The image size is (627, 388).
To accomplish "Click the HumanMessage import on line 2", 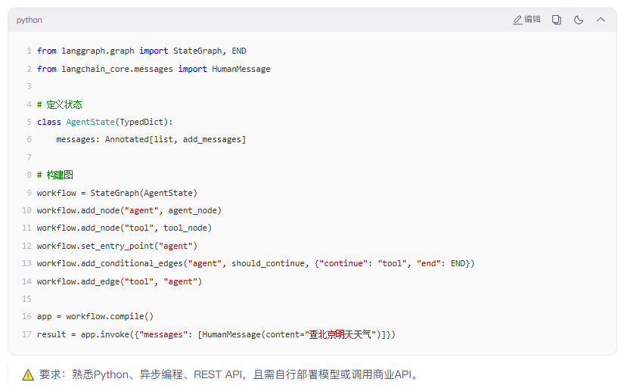I will [241, 69].
